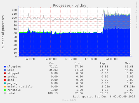Click sleeping average value 63.93
This screenshot has height=103, width=139.
click(104, 67)
